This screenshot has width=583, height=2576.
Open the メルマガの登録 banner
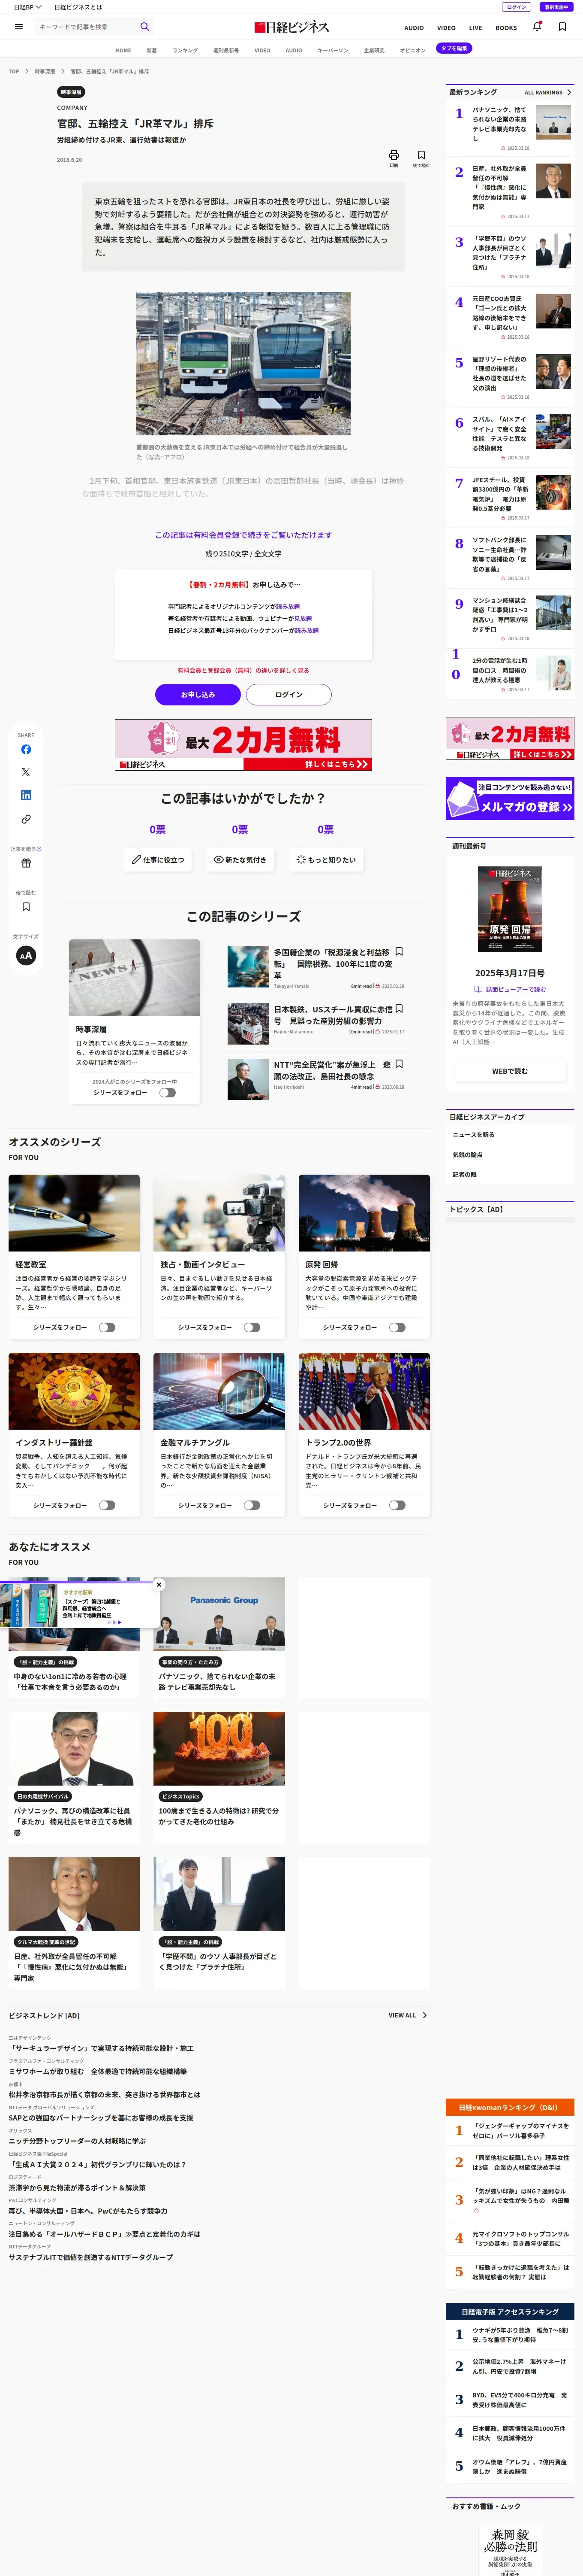click(510, 798)
